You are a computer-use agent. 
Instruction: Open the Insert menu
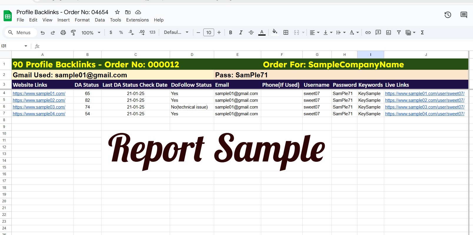64,20
